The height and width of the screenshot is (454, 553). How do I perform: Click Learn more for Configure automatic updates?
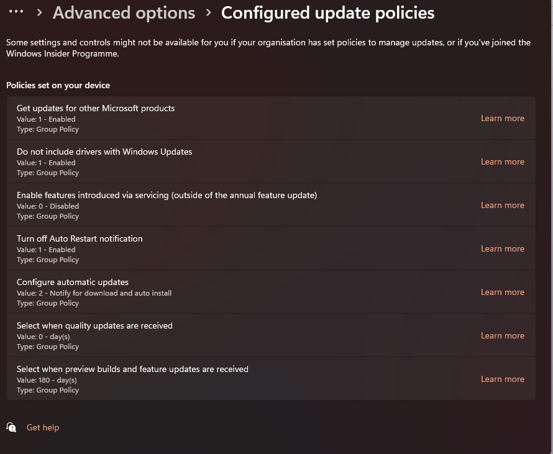coord(502,292)
